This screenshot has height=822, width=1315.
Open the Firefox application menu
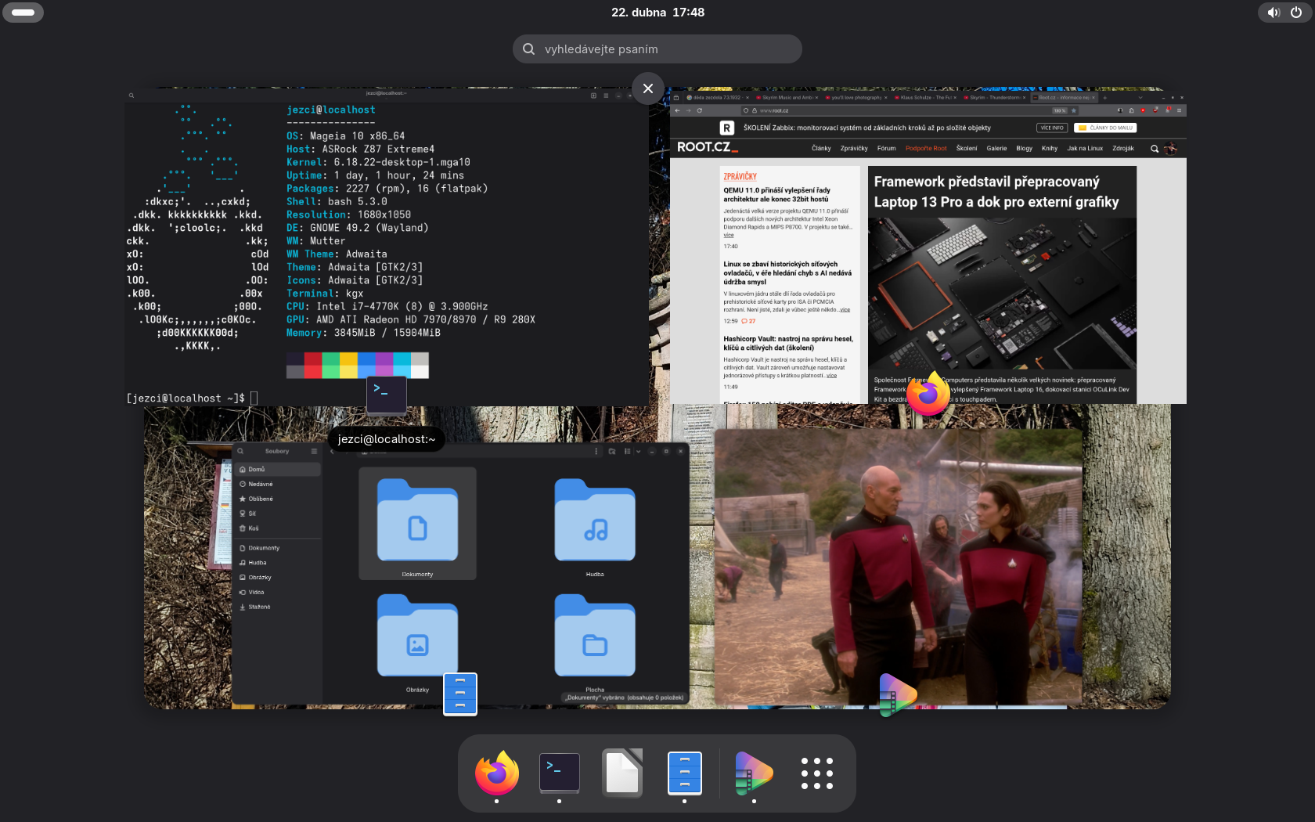click(1179, 110)
